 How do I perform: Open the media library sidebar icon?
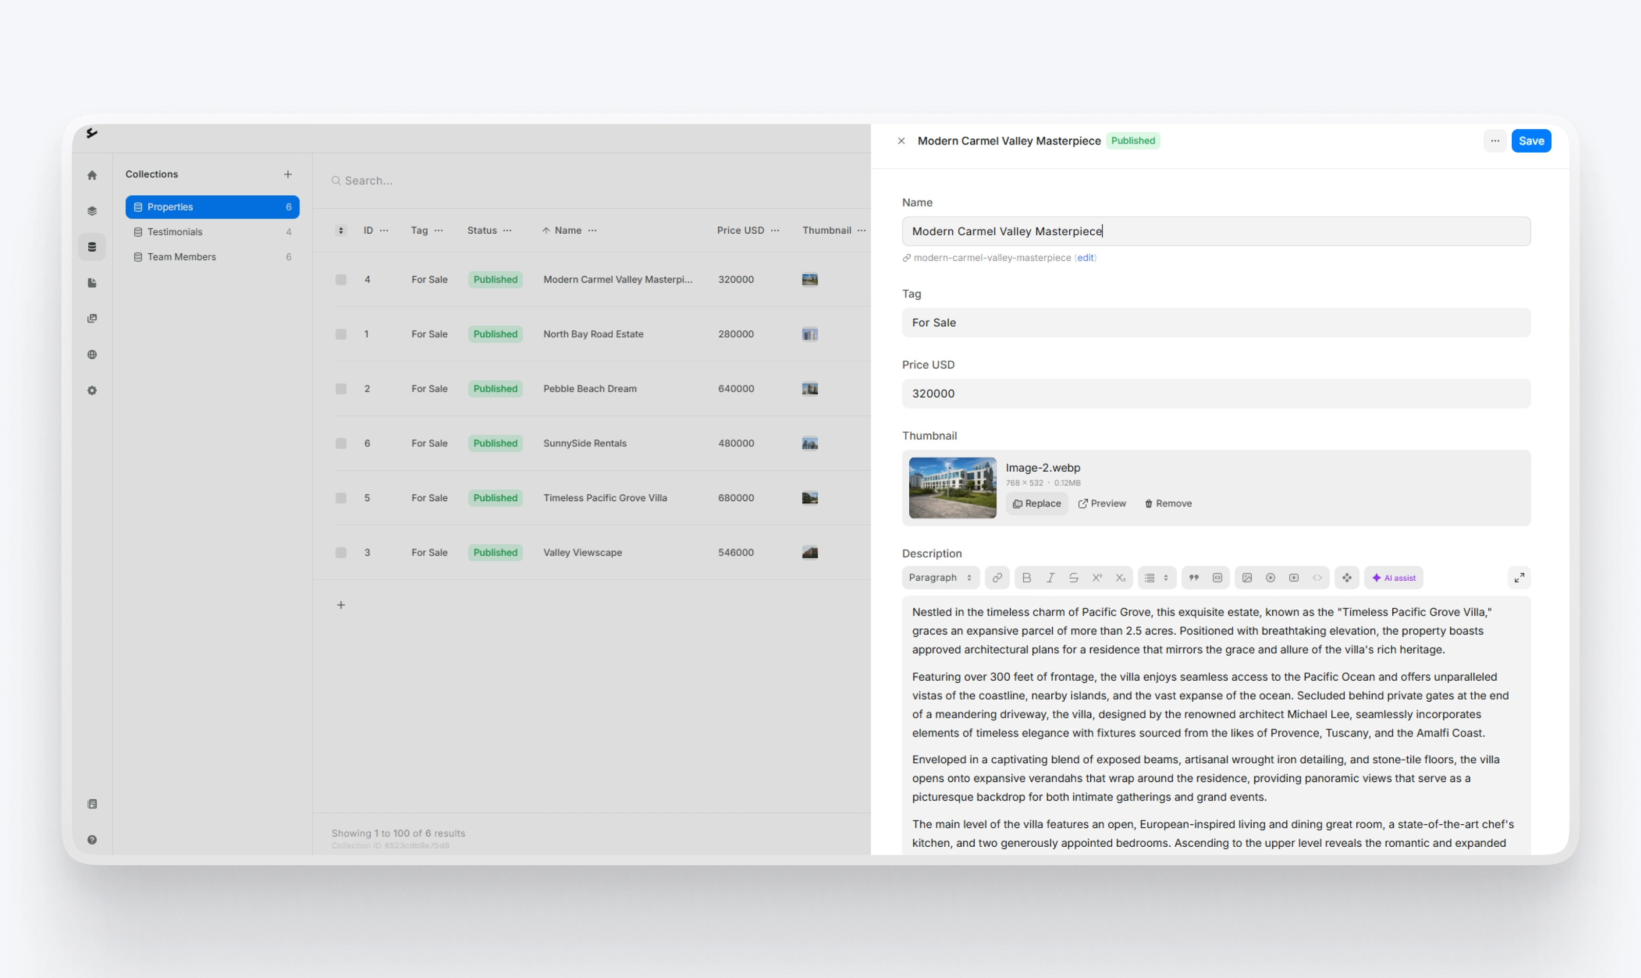[92, 318]
